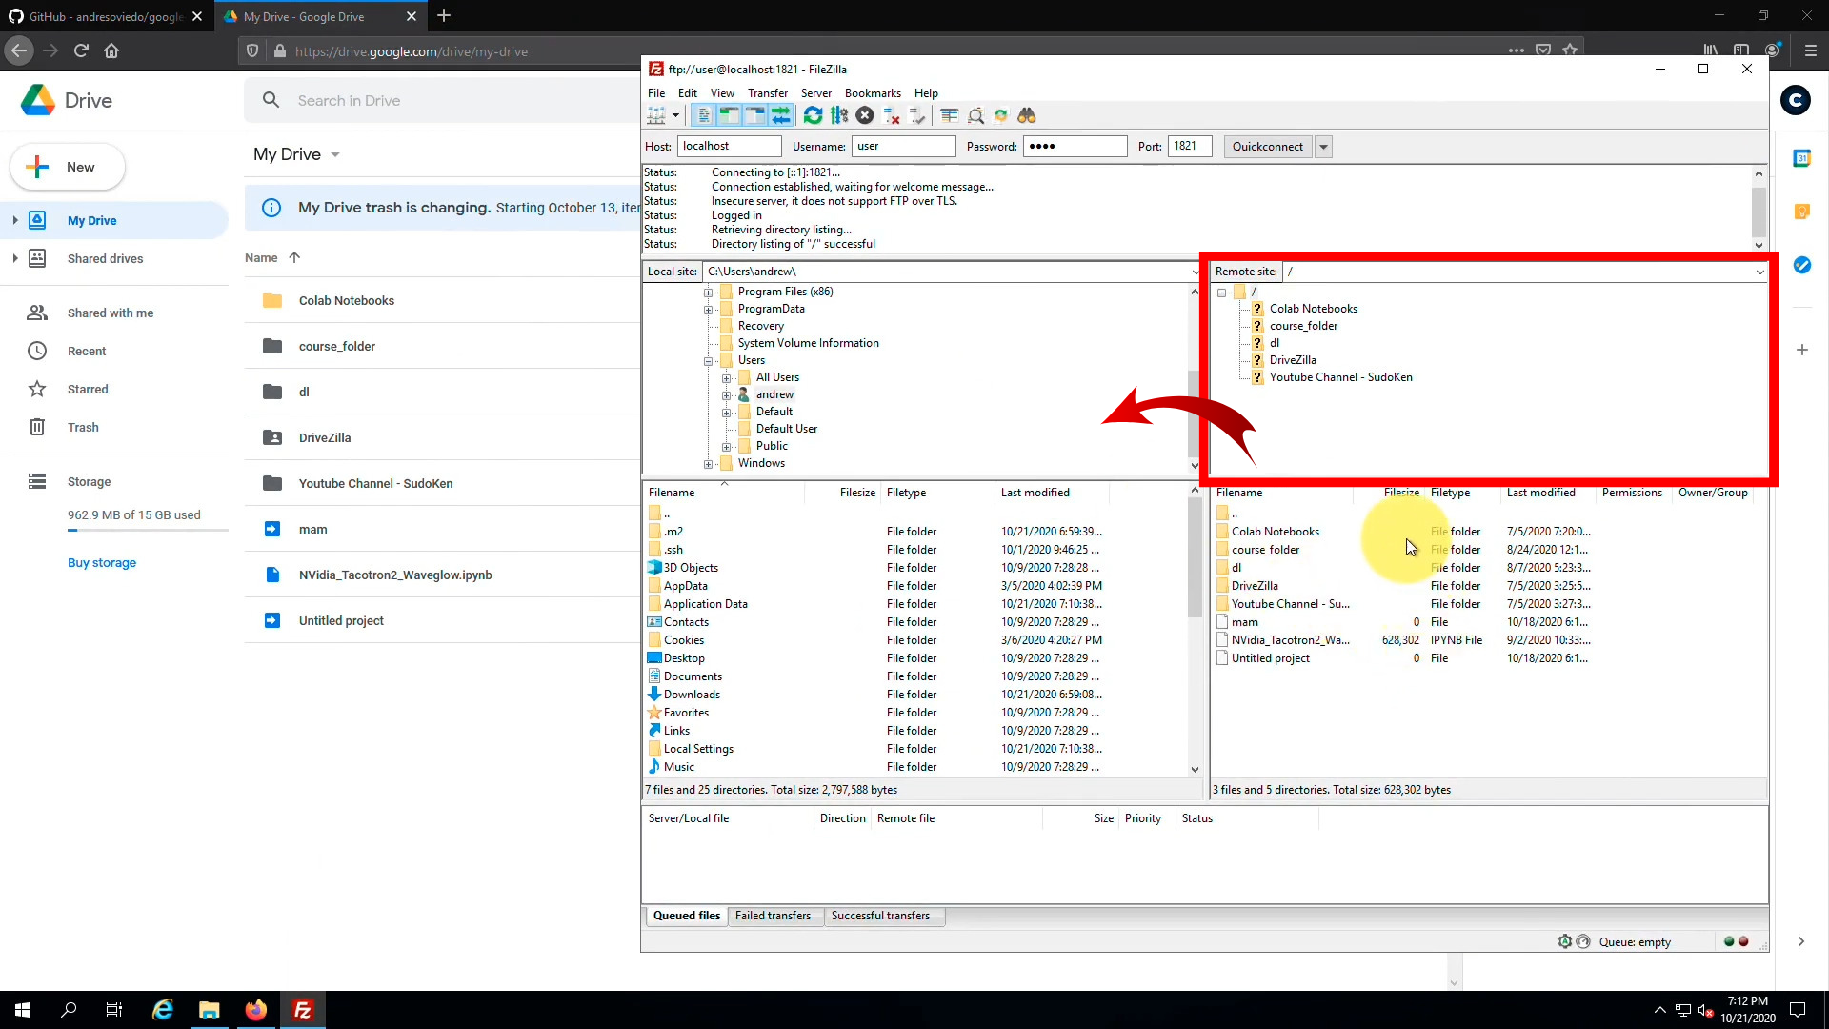1829x1029 pixels.
Task: Open the Remote site path dropdown
Action: point(1759,272)
